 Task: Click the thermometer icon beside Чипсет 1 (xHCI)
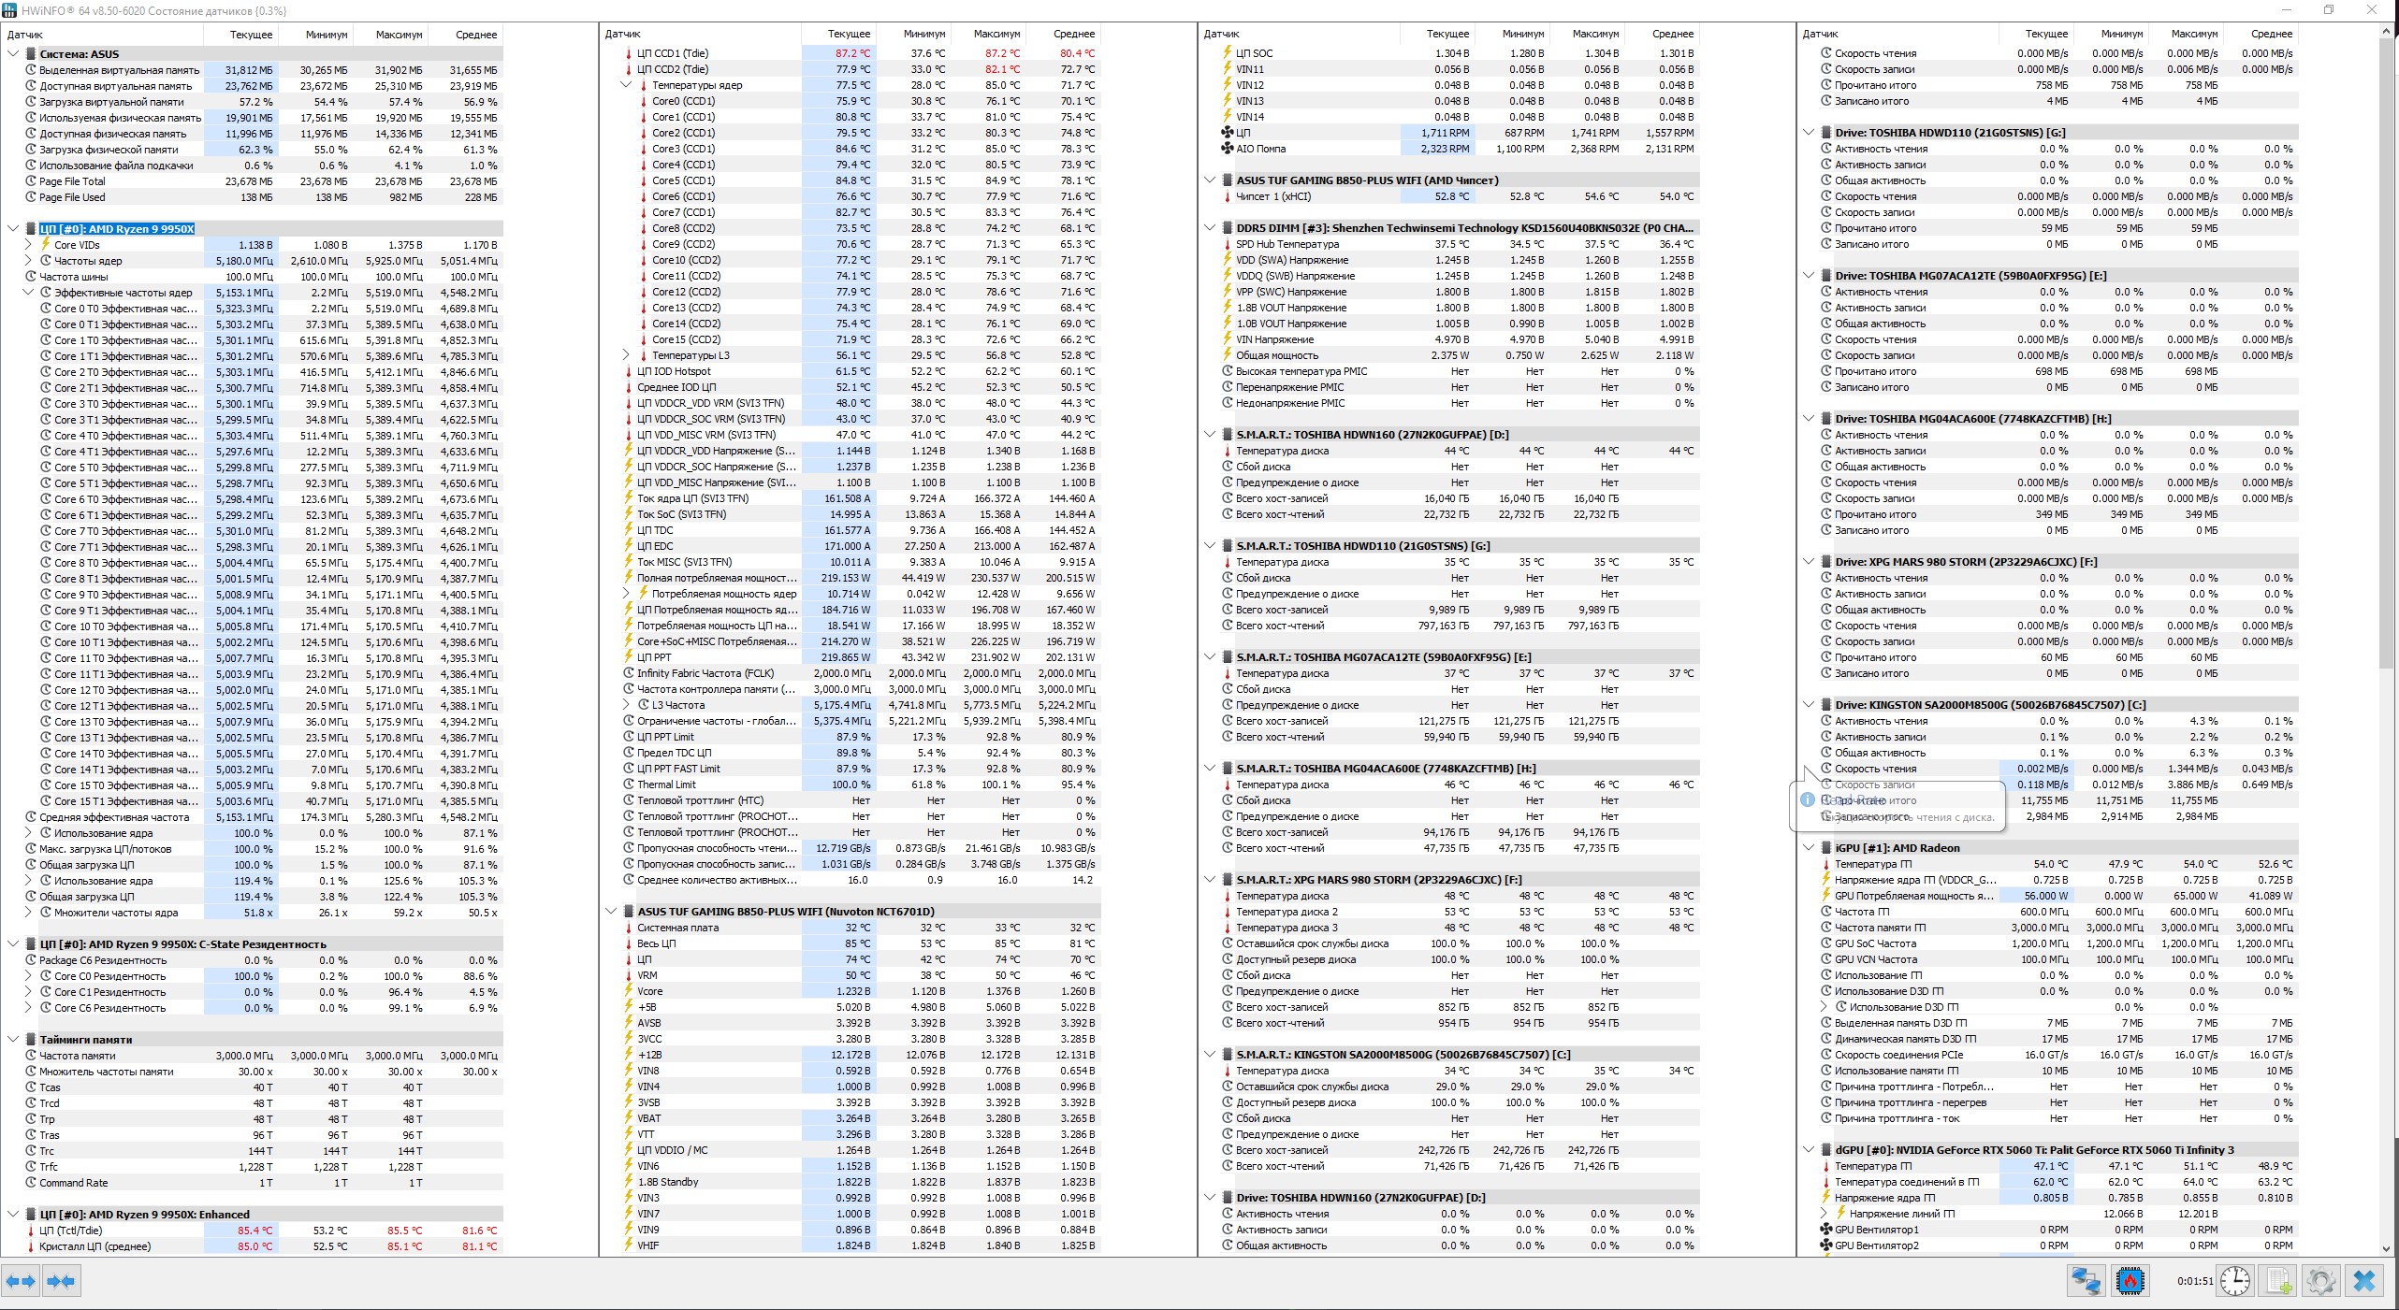[x=1227, y=196]
